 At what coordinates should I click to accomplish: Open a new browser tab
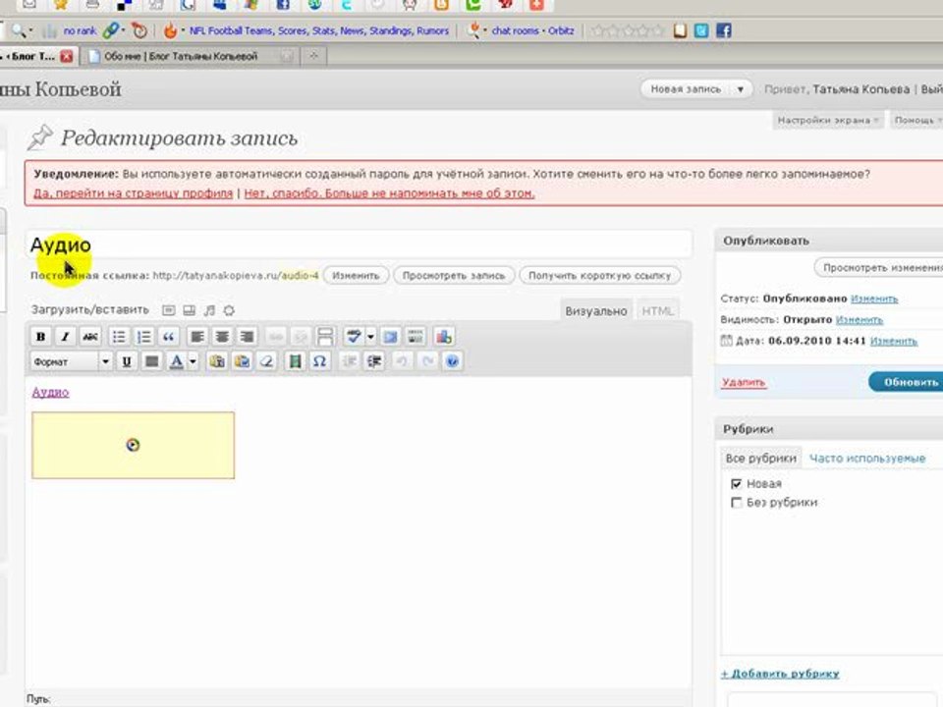313,56
